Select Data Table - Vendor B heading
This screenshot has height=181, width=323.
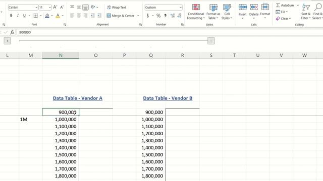[x=168, y=98]
